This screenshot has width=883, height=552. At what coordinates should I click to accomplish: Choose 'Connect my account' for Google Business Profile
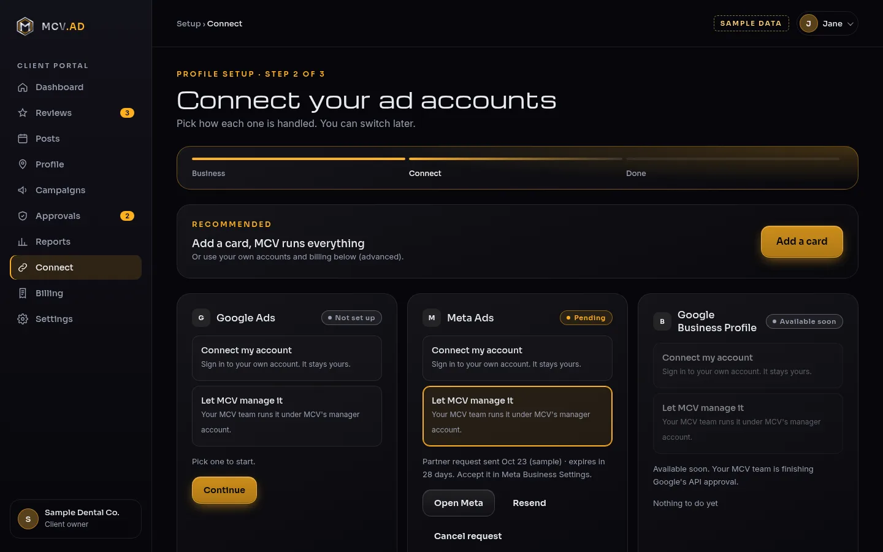748,366
